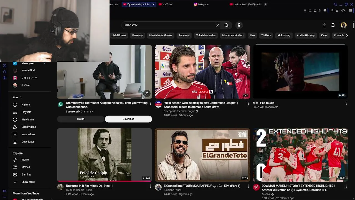Open options menu for Nocturne video
This screenshot has width=355, height=200.
[150, 186]
